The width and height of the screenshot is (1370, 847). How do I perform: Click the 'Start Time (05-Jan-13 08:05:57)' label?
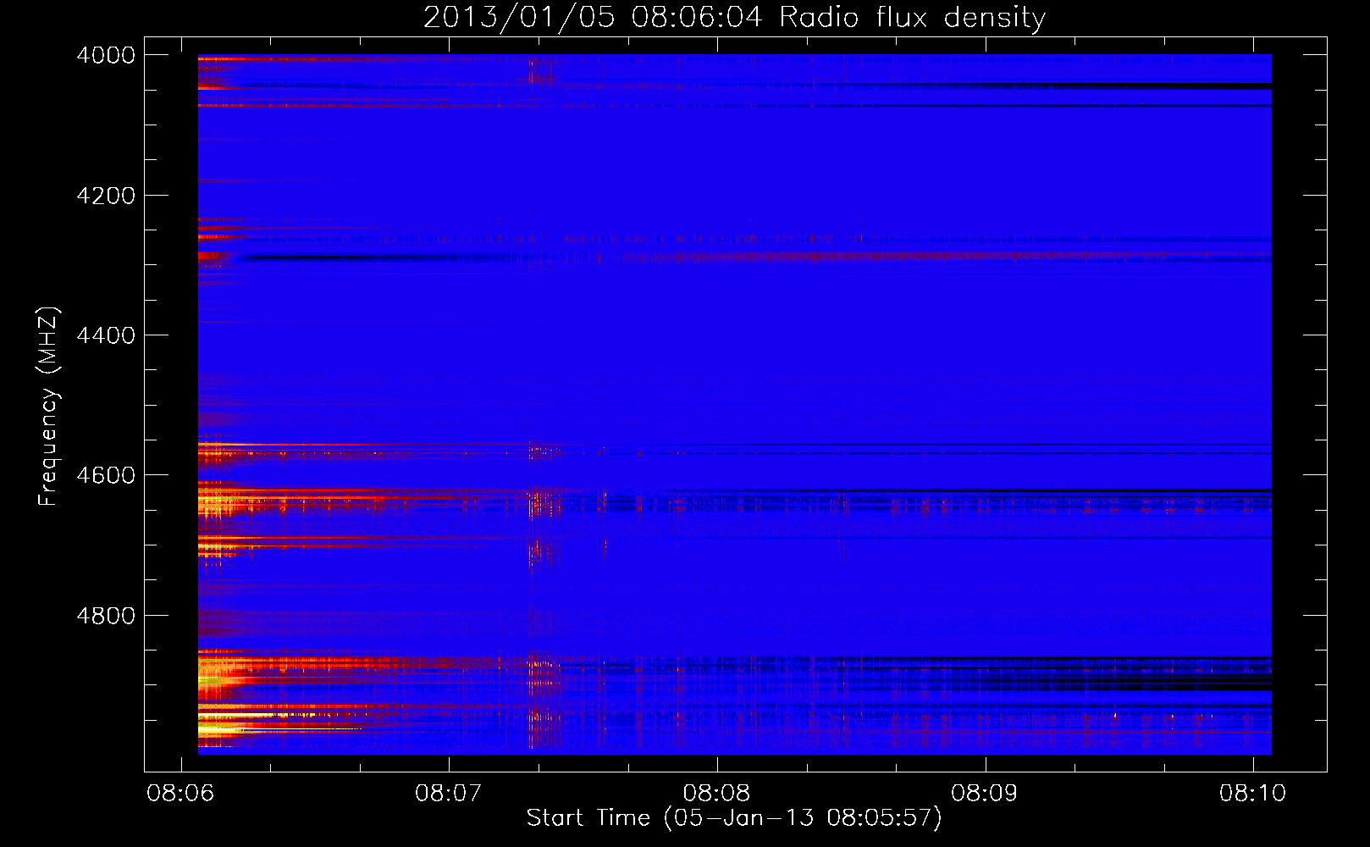pos(734,818)
